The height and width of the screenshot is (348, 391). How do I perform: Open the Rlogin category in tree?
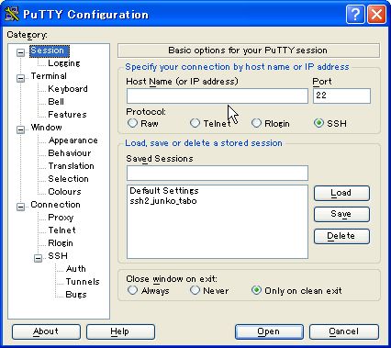coord(61,243)
